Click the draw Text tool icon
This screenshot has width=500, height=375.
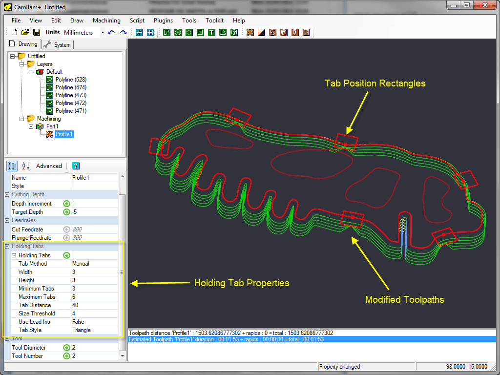(x=211, y=33)
